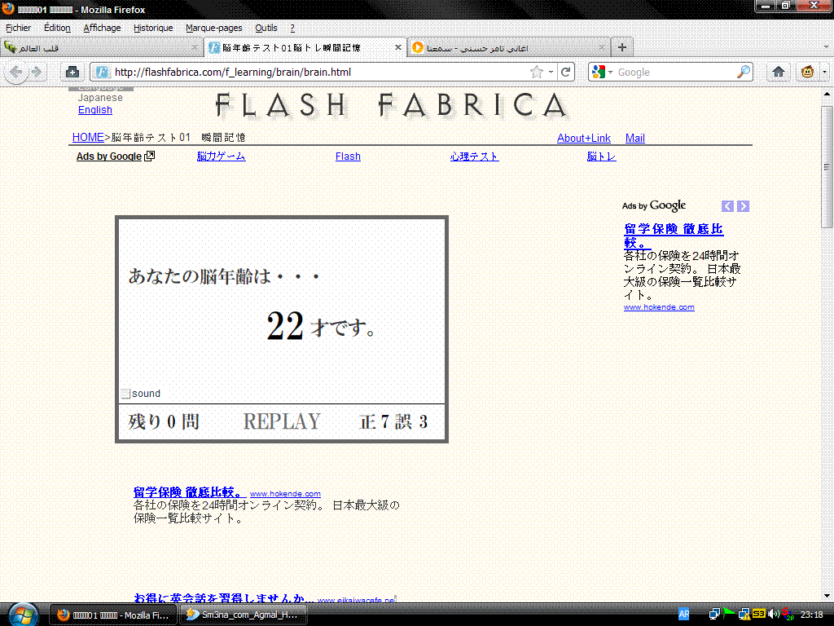Open the 脳力ゲーム category link
The image size is (834, 626).
point(221,156)
